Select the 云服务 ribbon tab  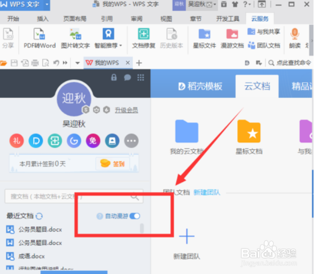click(x=260, y=19)
